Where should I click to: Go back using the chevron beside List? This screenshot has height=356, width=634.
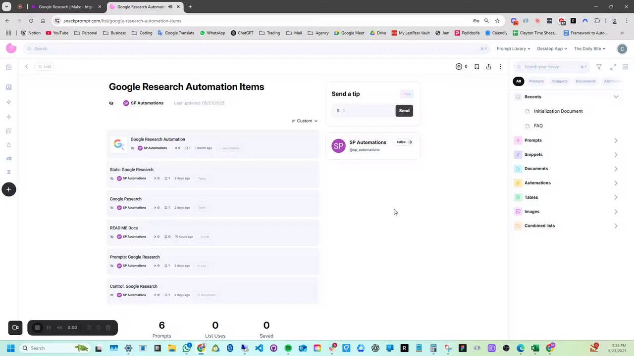tap(27, 67)
